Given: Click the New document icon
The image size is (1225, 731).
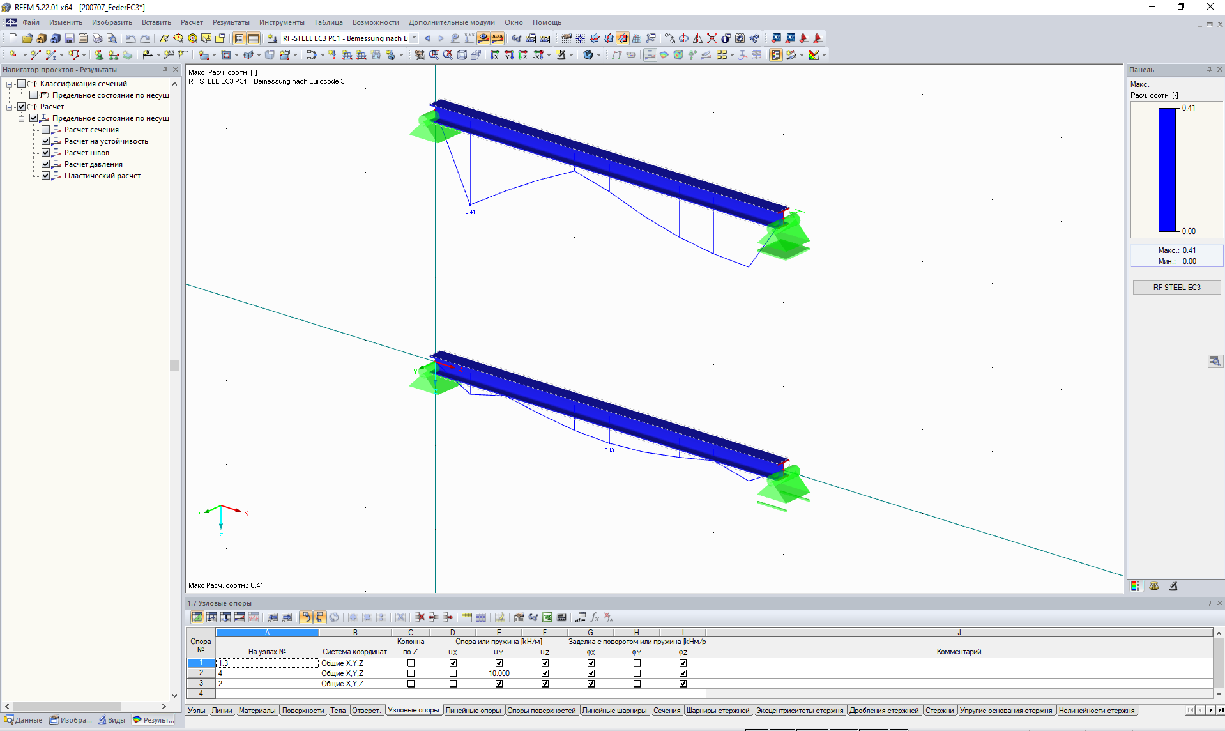Looking at the screenshot, I should click(13, 38).
